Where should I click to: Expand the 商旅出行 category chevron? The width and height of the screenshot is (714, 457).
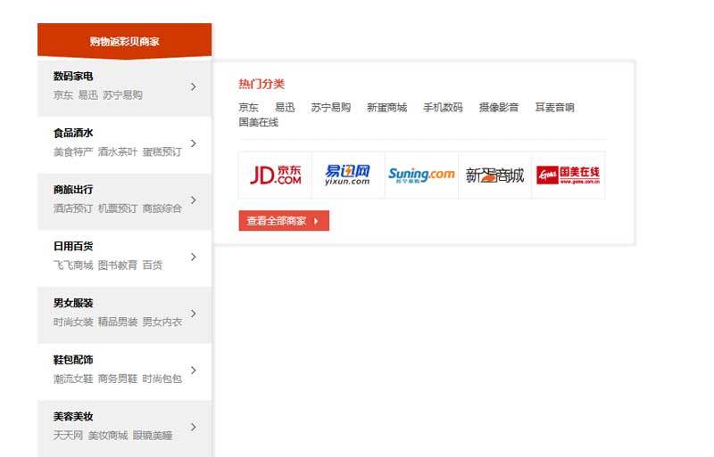point(194,200)
